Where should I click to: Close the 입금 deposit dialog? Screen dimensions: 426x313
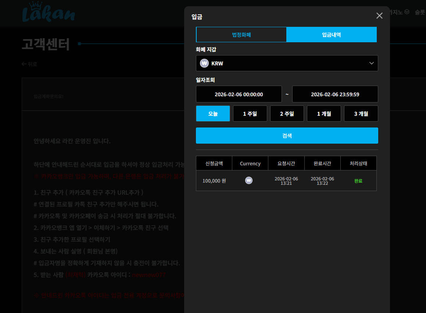click(379, 16)
